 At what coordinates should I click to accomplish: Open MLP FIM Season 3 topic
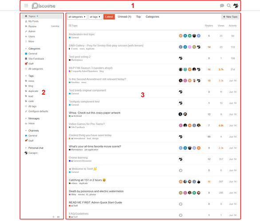click(x=91, y=68)
